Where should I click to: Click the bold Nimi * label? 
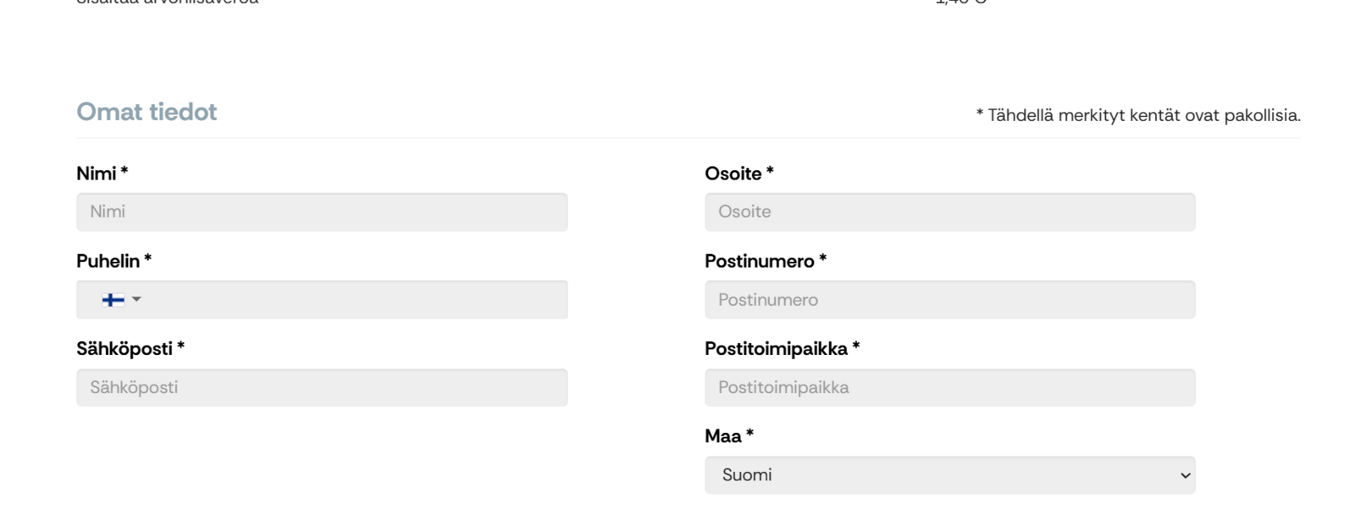click(x=102, y=174)
